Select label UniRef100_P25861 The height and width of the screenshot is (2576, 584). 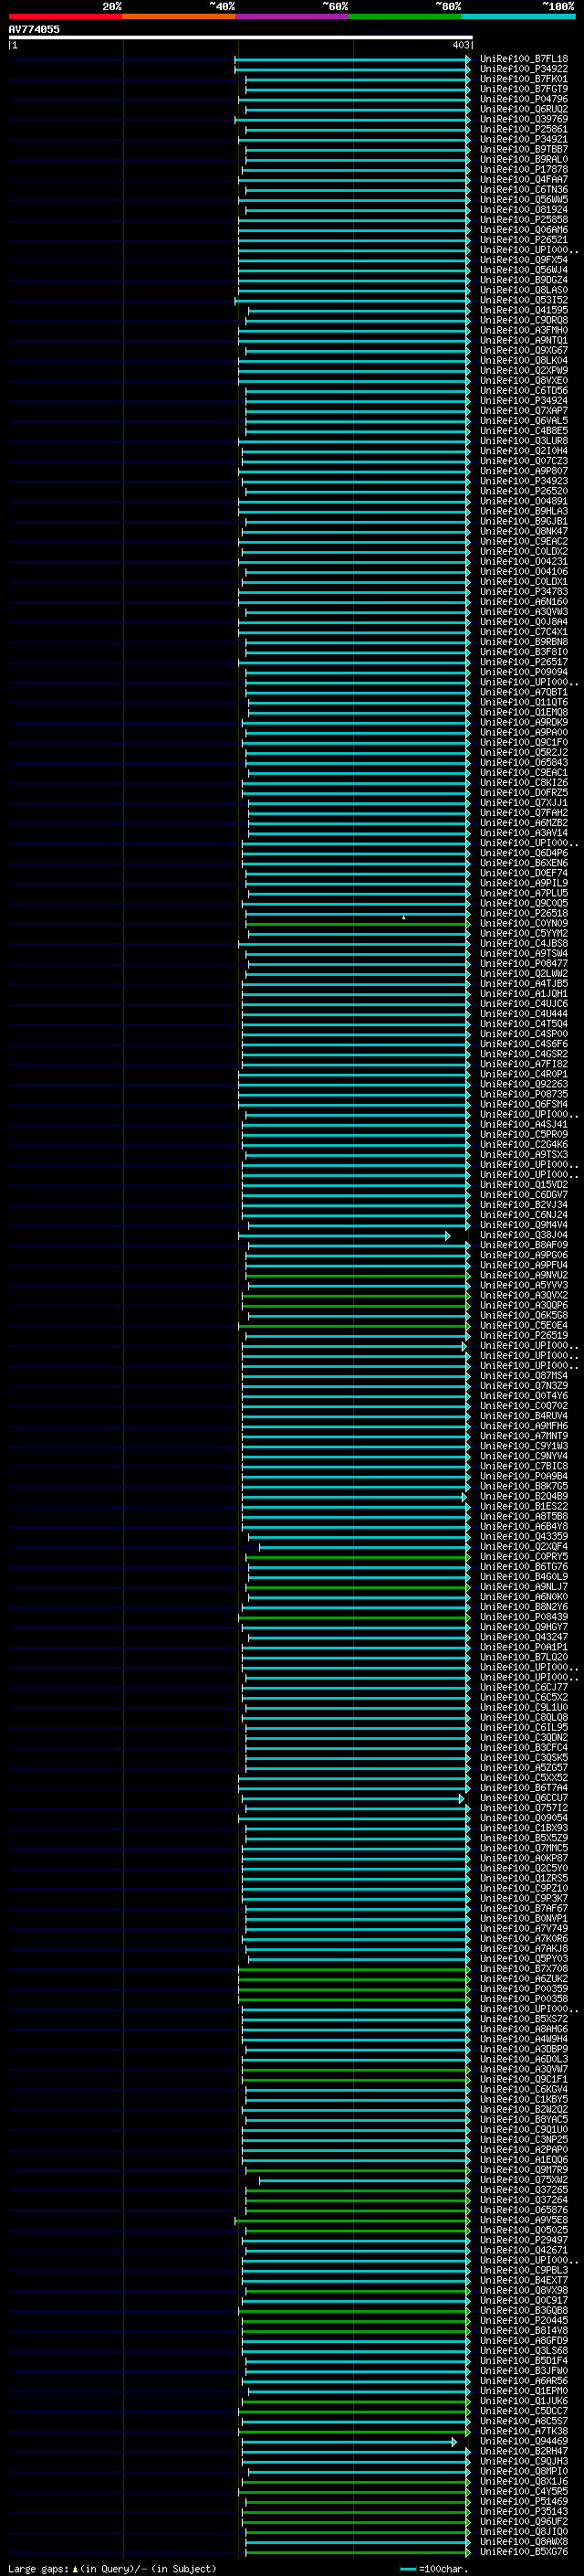click(x=523, y=129)
